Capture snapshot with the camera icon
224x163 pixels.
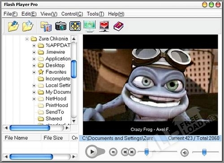click(x=61, y=26)
